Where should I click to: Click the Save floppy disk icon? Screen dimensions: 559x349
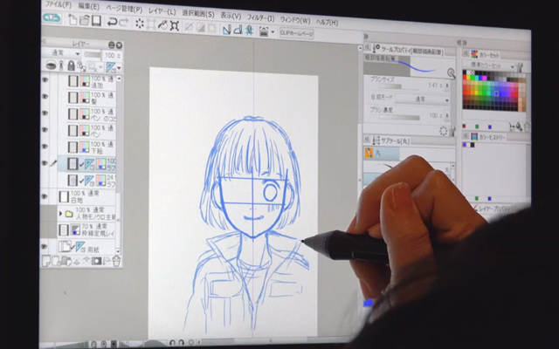coord(97,21)
